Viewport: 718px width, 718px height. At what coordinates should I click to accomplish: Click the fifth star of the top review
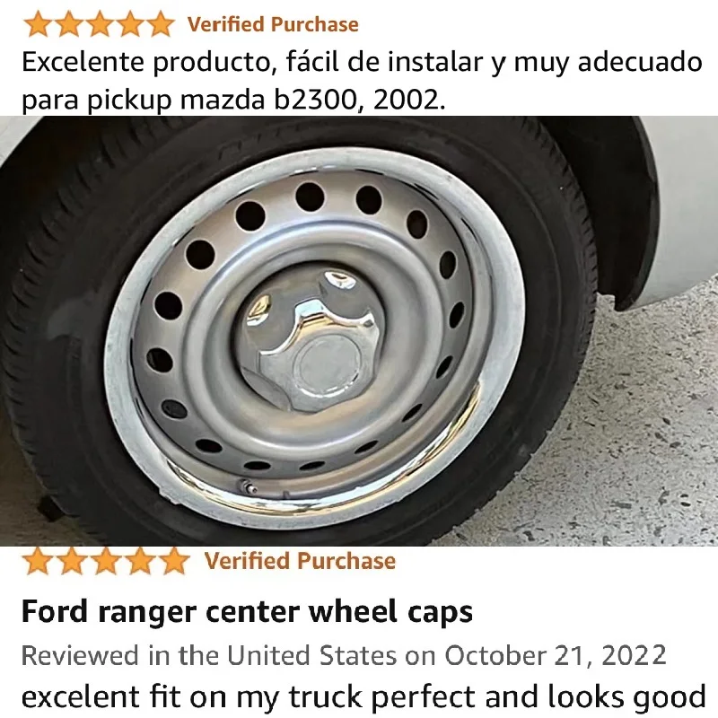coord(160,25)
